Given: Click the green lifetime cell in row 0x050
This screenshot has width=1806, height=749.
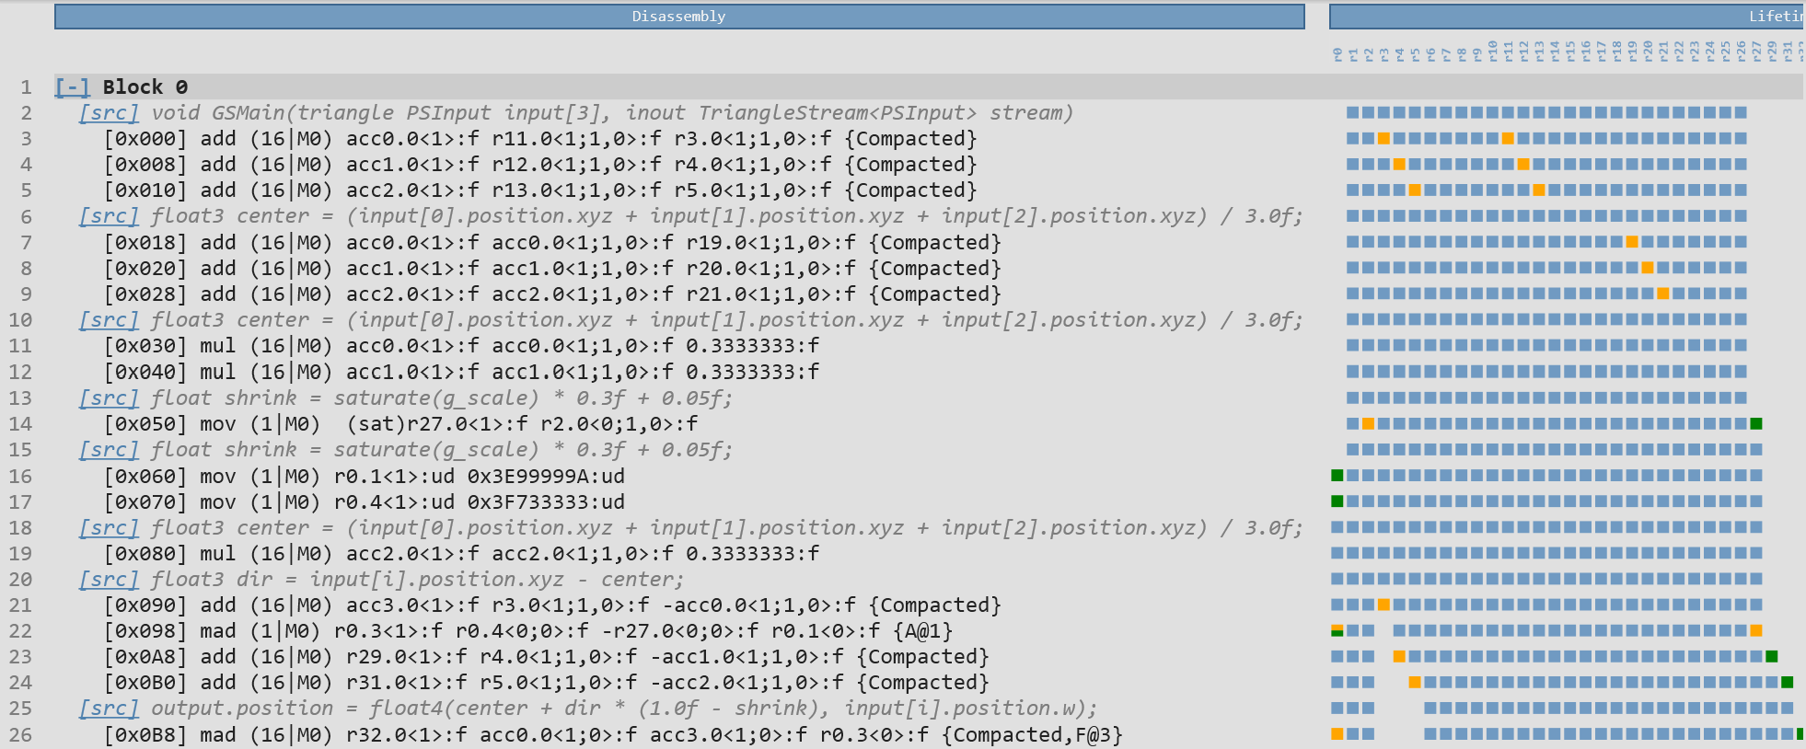Looking at the screenshot, I should point(1756,423).
